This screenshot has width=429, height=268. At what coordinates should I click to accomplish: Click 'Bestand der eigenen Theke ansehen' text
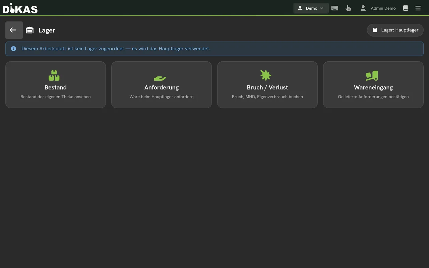tap(56, 96)
